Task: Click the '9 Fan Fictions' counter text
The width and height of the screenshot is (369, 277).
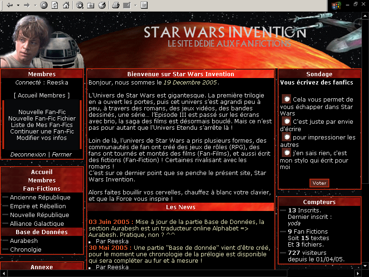Action: coord(308,232)
